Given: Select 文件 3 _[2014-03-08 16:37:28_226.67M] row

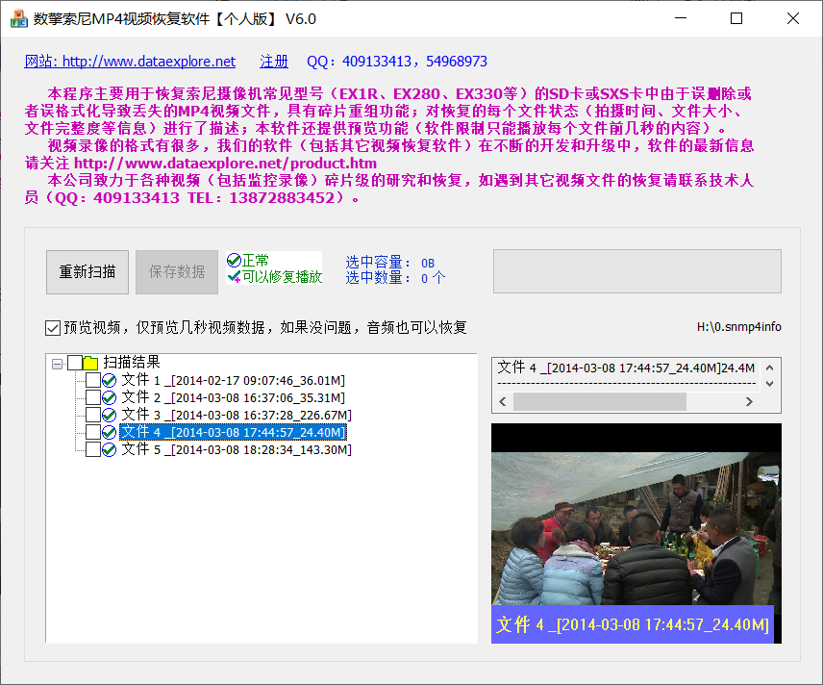Looking at the screenshot, I should coord(237,415).
